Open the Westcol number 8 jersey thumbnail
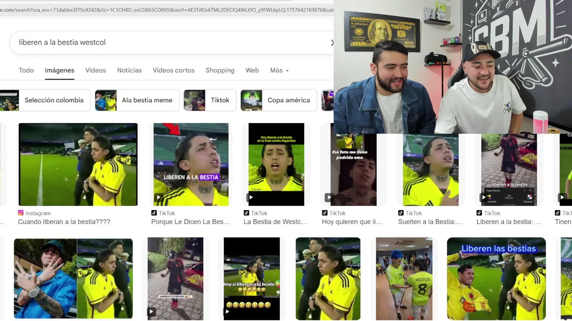 [x=404, y=279]
